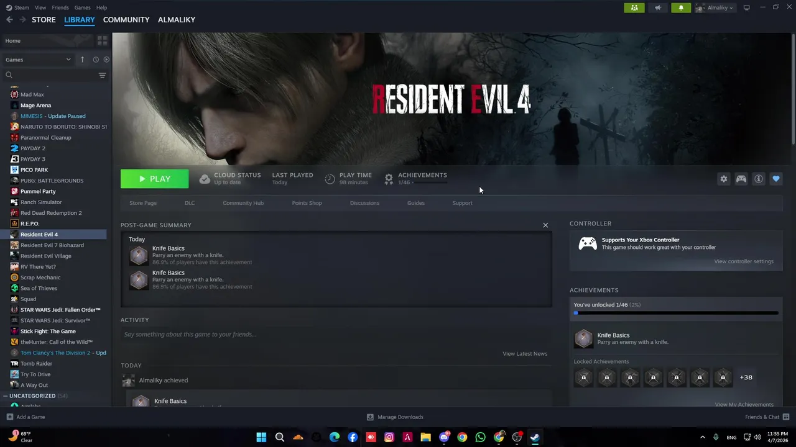Screen dimensions: 796x447
Task: Click View My Achievements link
Action: pyautogui.click(x=744, y=405)
